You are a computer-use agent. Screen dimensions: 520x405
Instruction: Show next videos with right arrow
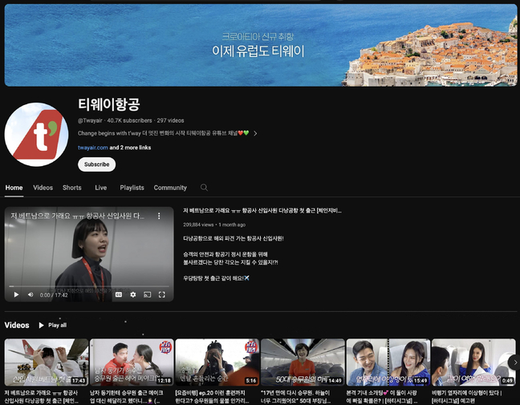[514, 362]
